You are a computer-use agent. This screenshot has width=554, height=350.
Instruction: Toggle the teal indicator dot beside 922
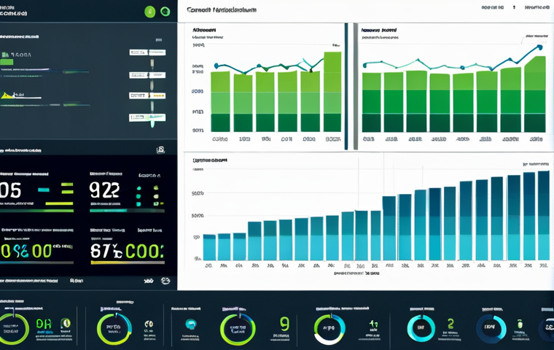click(139, 188)
